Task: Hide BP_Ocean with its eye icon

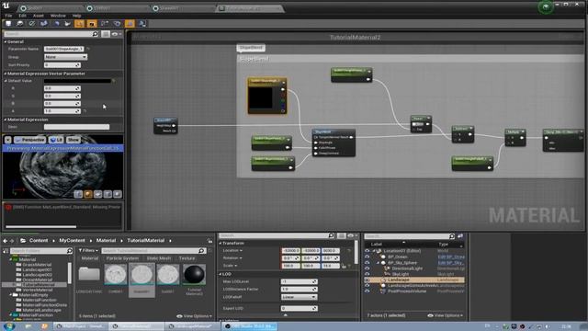Action: tap(367, 257)
